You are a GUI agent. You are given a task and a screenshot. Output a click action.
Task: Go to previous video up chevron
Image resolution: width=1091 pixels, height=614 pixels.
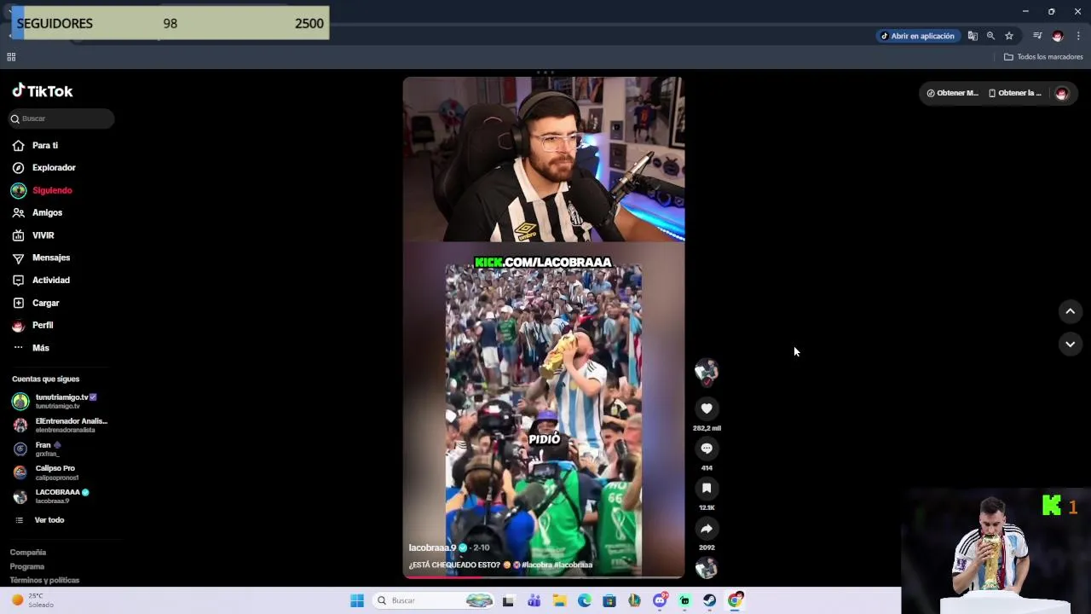coord(1071,311)
